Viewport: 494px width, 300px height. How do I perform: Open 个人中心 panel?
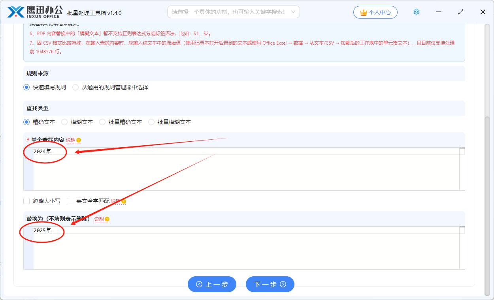pyautogui.click(x=375, y=12)
